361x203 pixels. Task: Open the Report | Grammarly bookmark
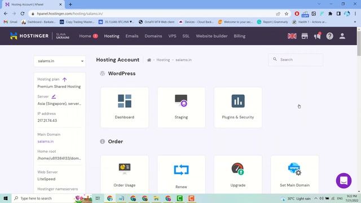click(272, 22)
